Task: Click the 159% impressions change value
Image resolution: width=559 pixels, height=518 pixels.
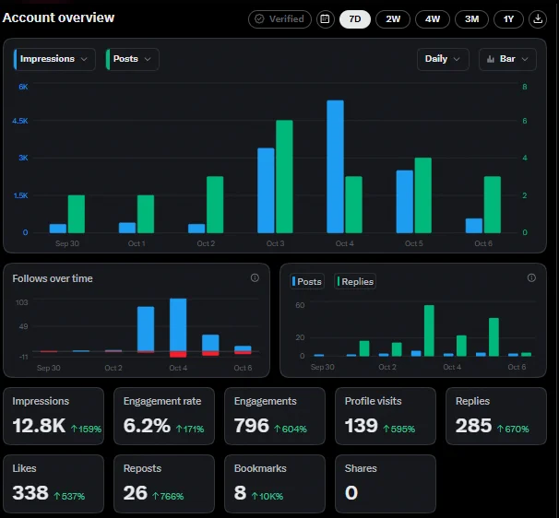Action: [x=87, y=429]
